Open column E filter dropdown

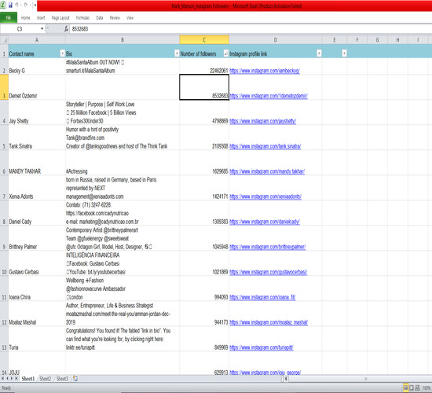[344, 53]
